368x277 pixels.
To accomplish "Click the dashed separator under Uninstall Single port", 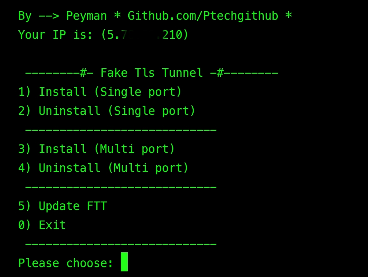I will click(120, 129).
